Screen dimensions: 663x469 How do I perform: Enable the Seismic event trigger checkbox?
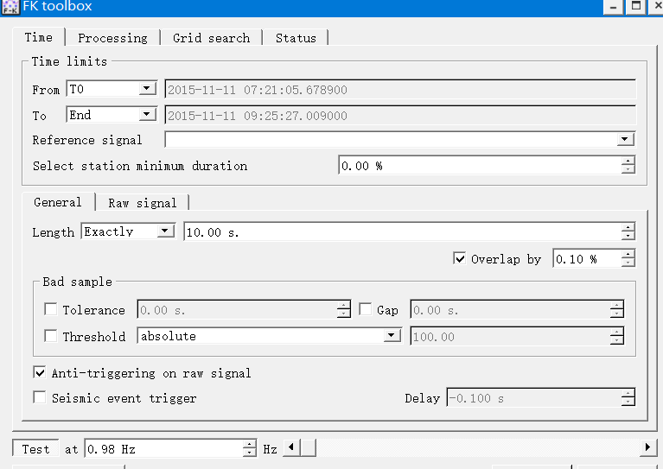pyautogui.click(x=40, y=398)
